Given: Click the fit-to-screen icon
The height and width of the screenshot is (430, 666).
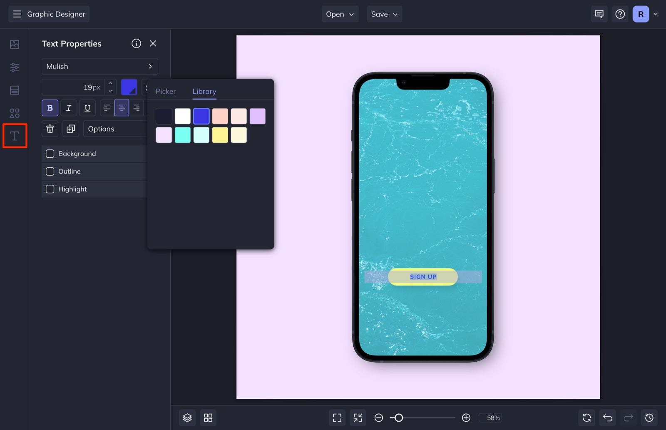Looking at the screenshot, I should tap(337, 418).
